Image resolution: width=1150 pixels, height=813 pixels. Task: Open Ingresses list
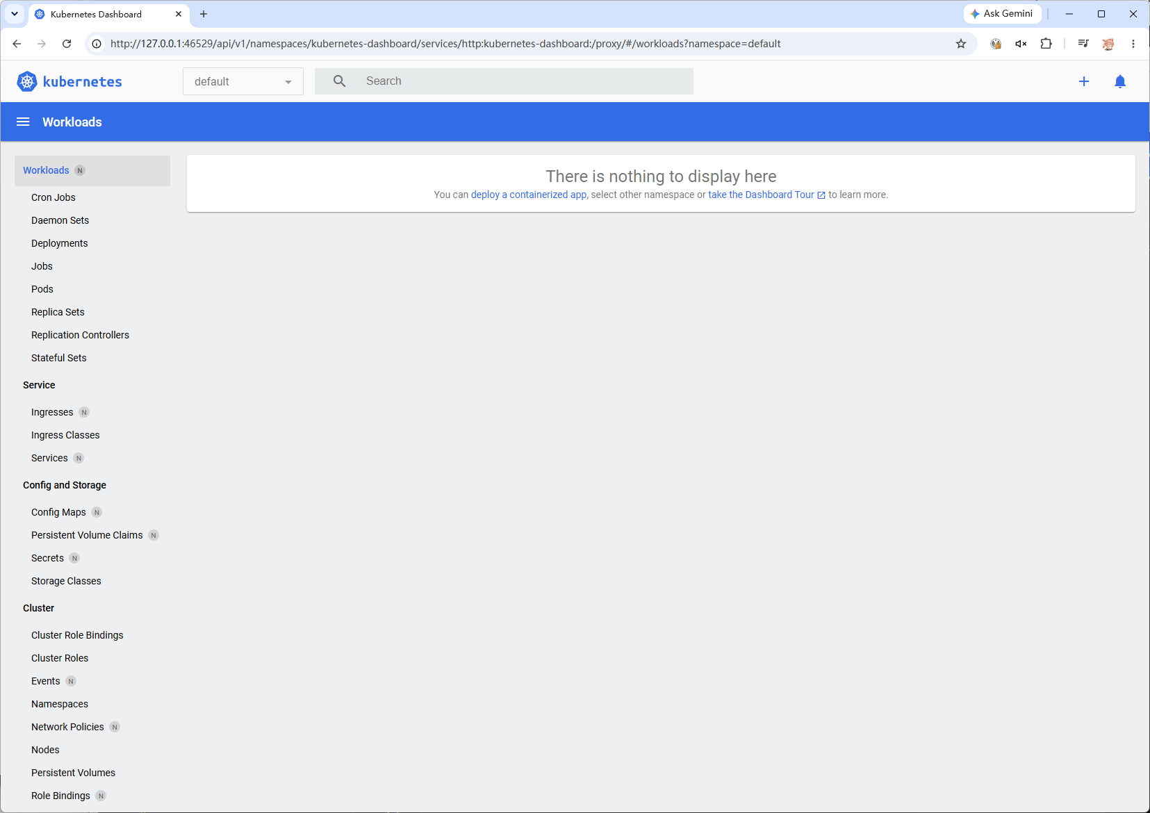(x=52, y=412)
